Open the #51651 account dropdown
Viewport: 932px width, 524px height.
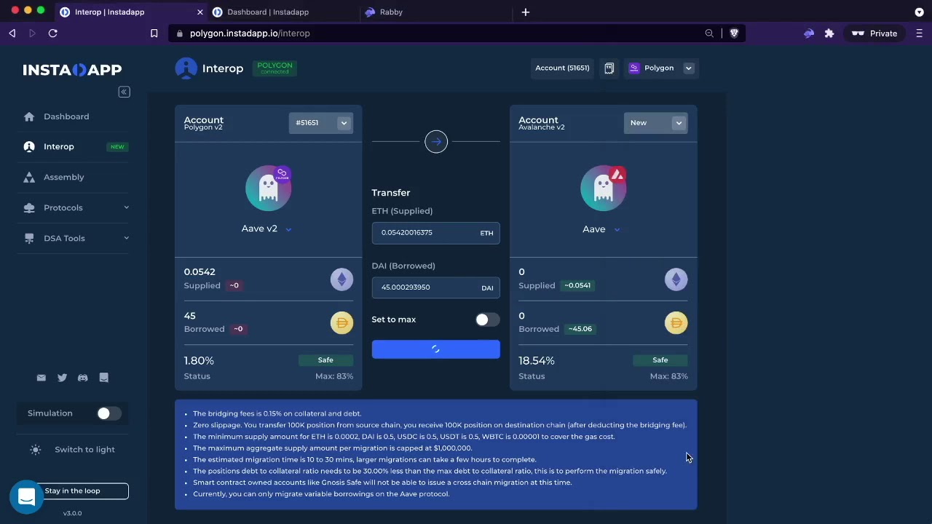(321, 123)
